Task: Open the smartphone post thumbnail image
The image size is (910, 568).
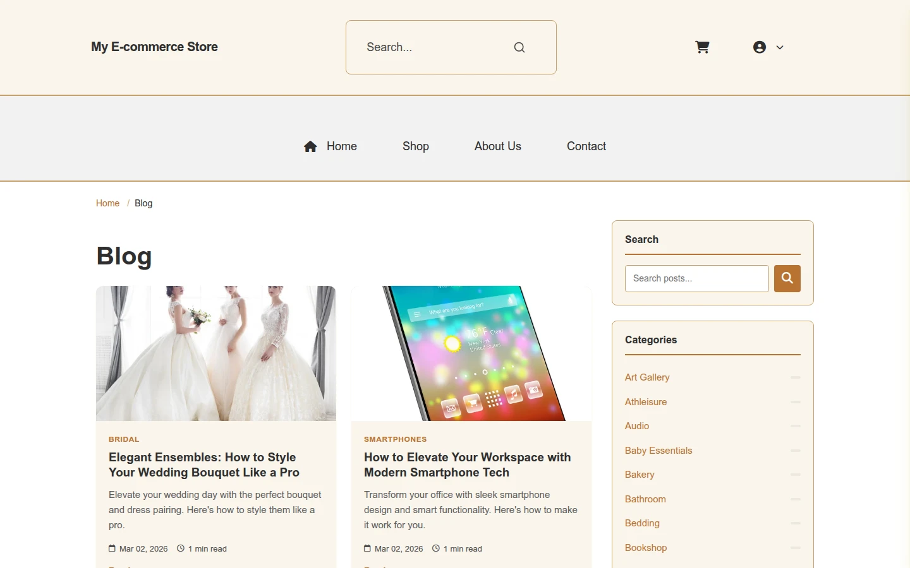Action: click(471, 353)
